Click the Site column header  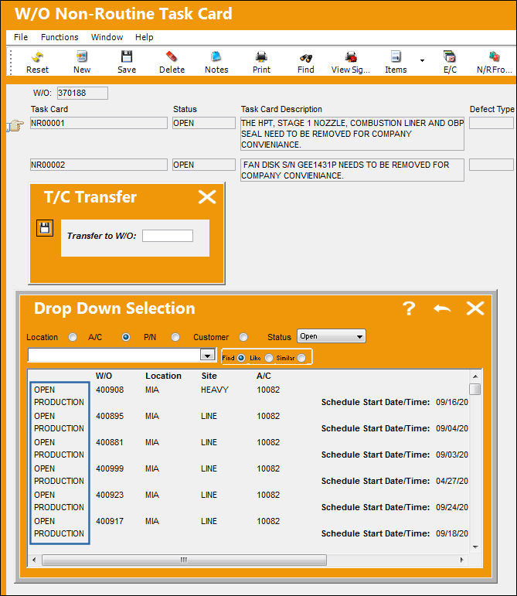(209, 376)
